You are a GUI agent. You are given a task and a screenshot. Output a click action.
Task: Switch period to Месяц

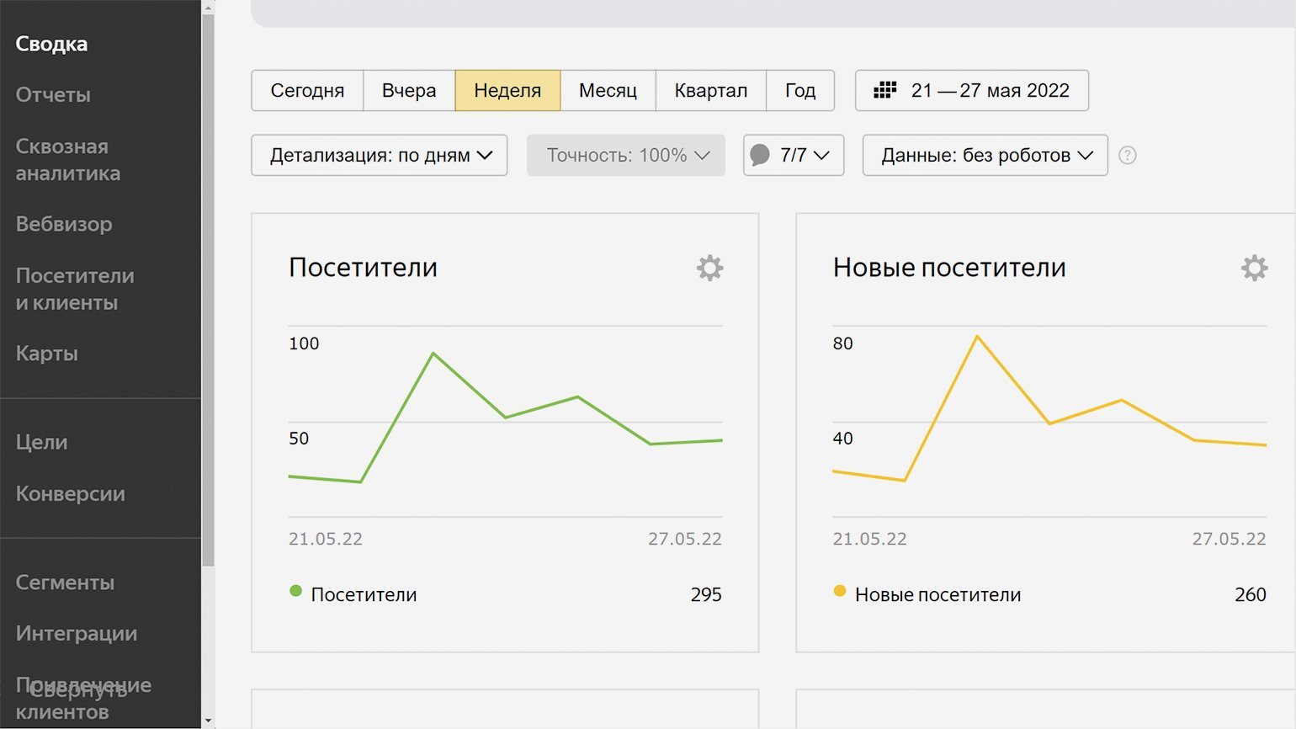pyautogui.click(x=608, y=90)
